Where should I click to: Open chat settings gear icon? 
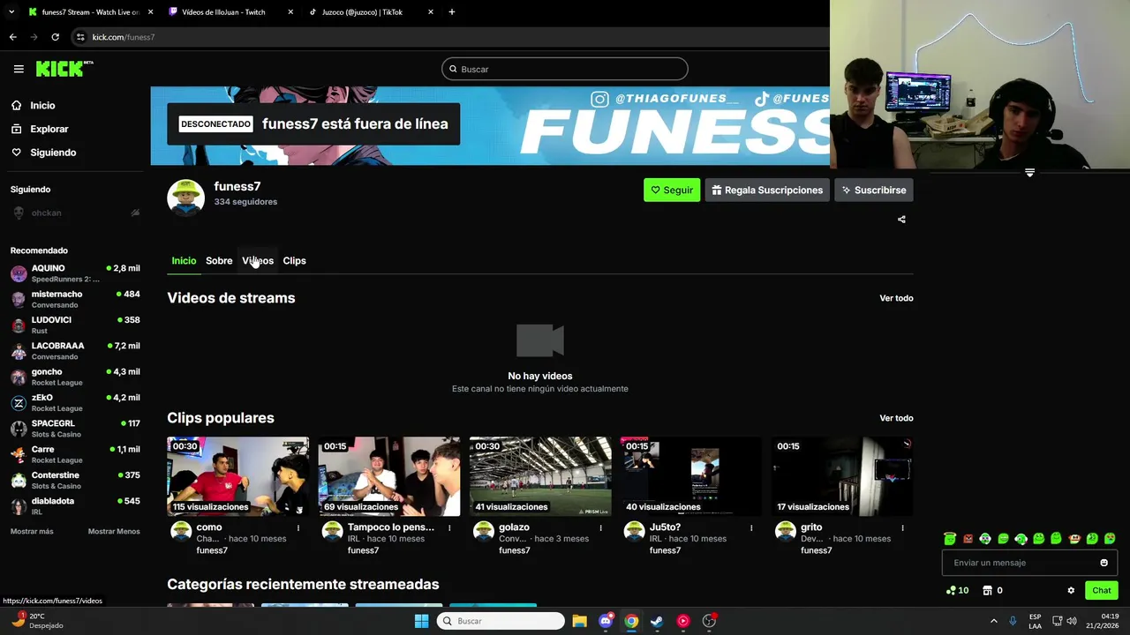coord(1071,591)
